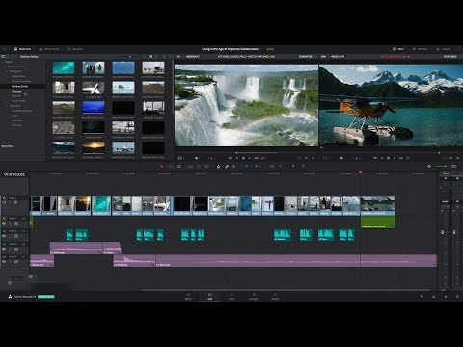463x347 pixels.
Task: Select the Trim Edit tool
Action: click(171, 166)
